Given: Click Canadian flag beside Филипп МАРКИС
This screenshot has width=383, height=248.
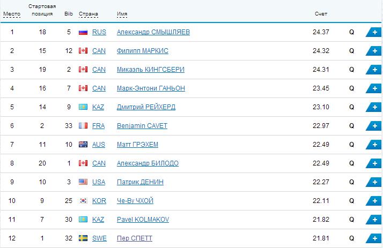Looking at the screenshot, I should tap(83, 51).
